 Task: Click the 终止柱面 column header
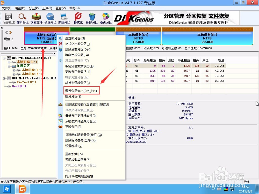184,60
